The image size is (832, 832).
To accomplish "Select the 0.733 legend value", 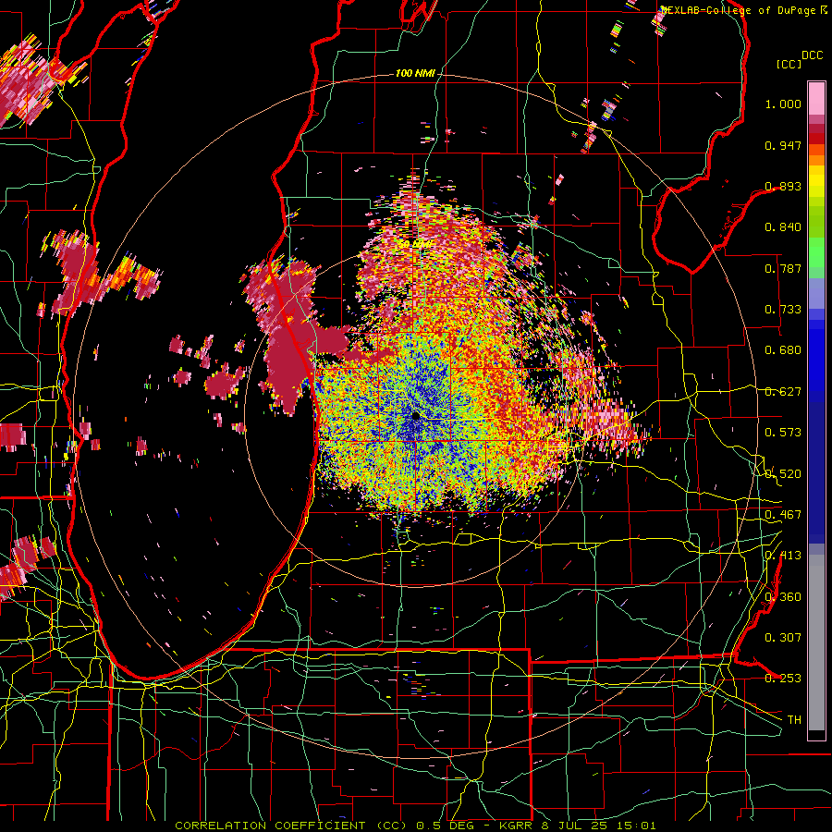I will point(783,310).
